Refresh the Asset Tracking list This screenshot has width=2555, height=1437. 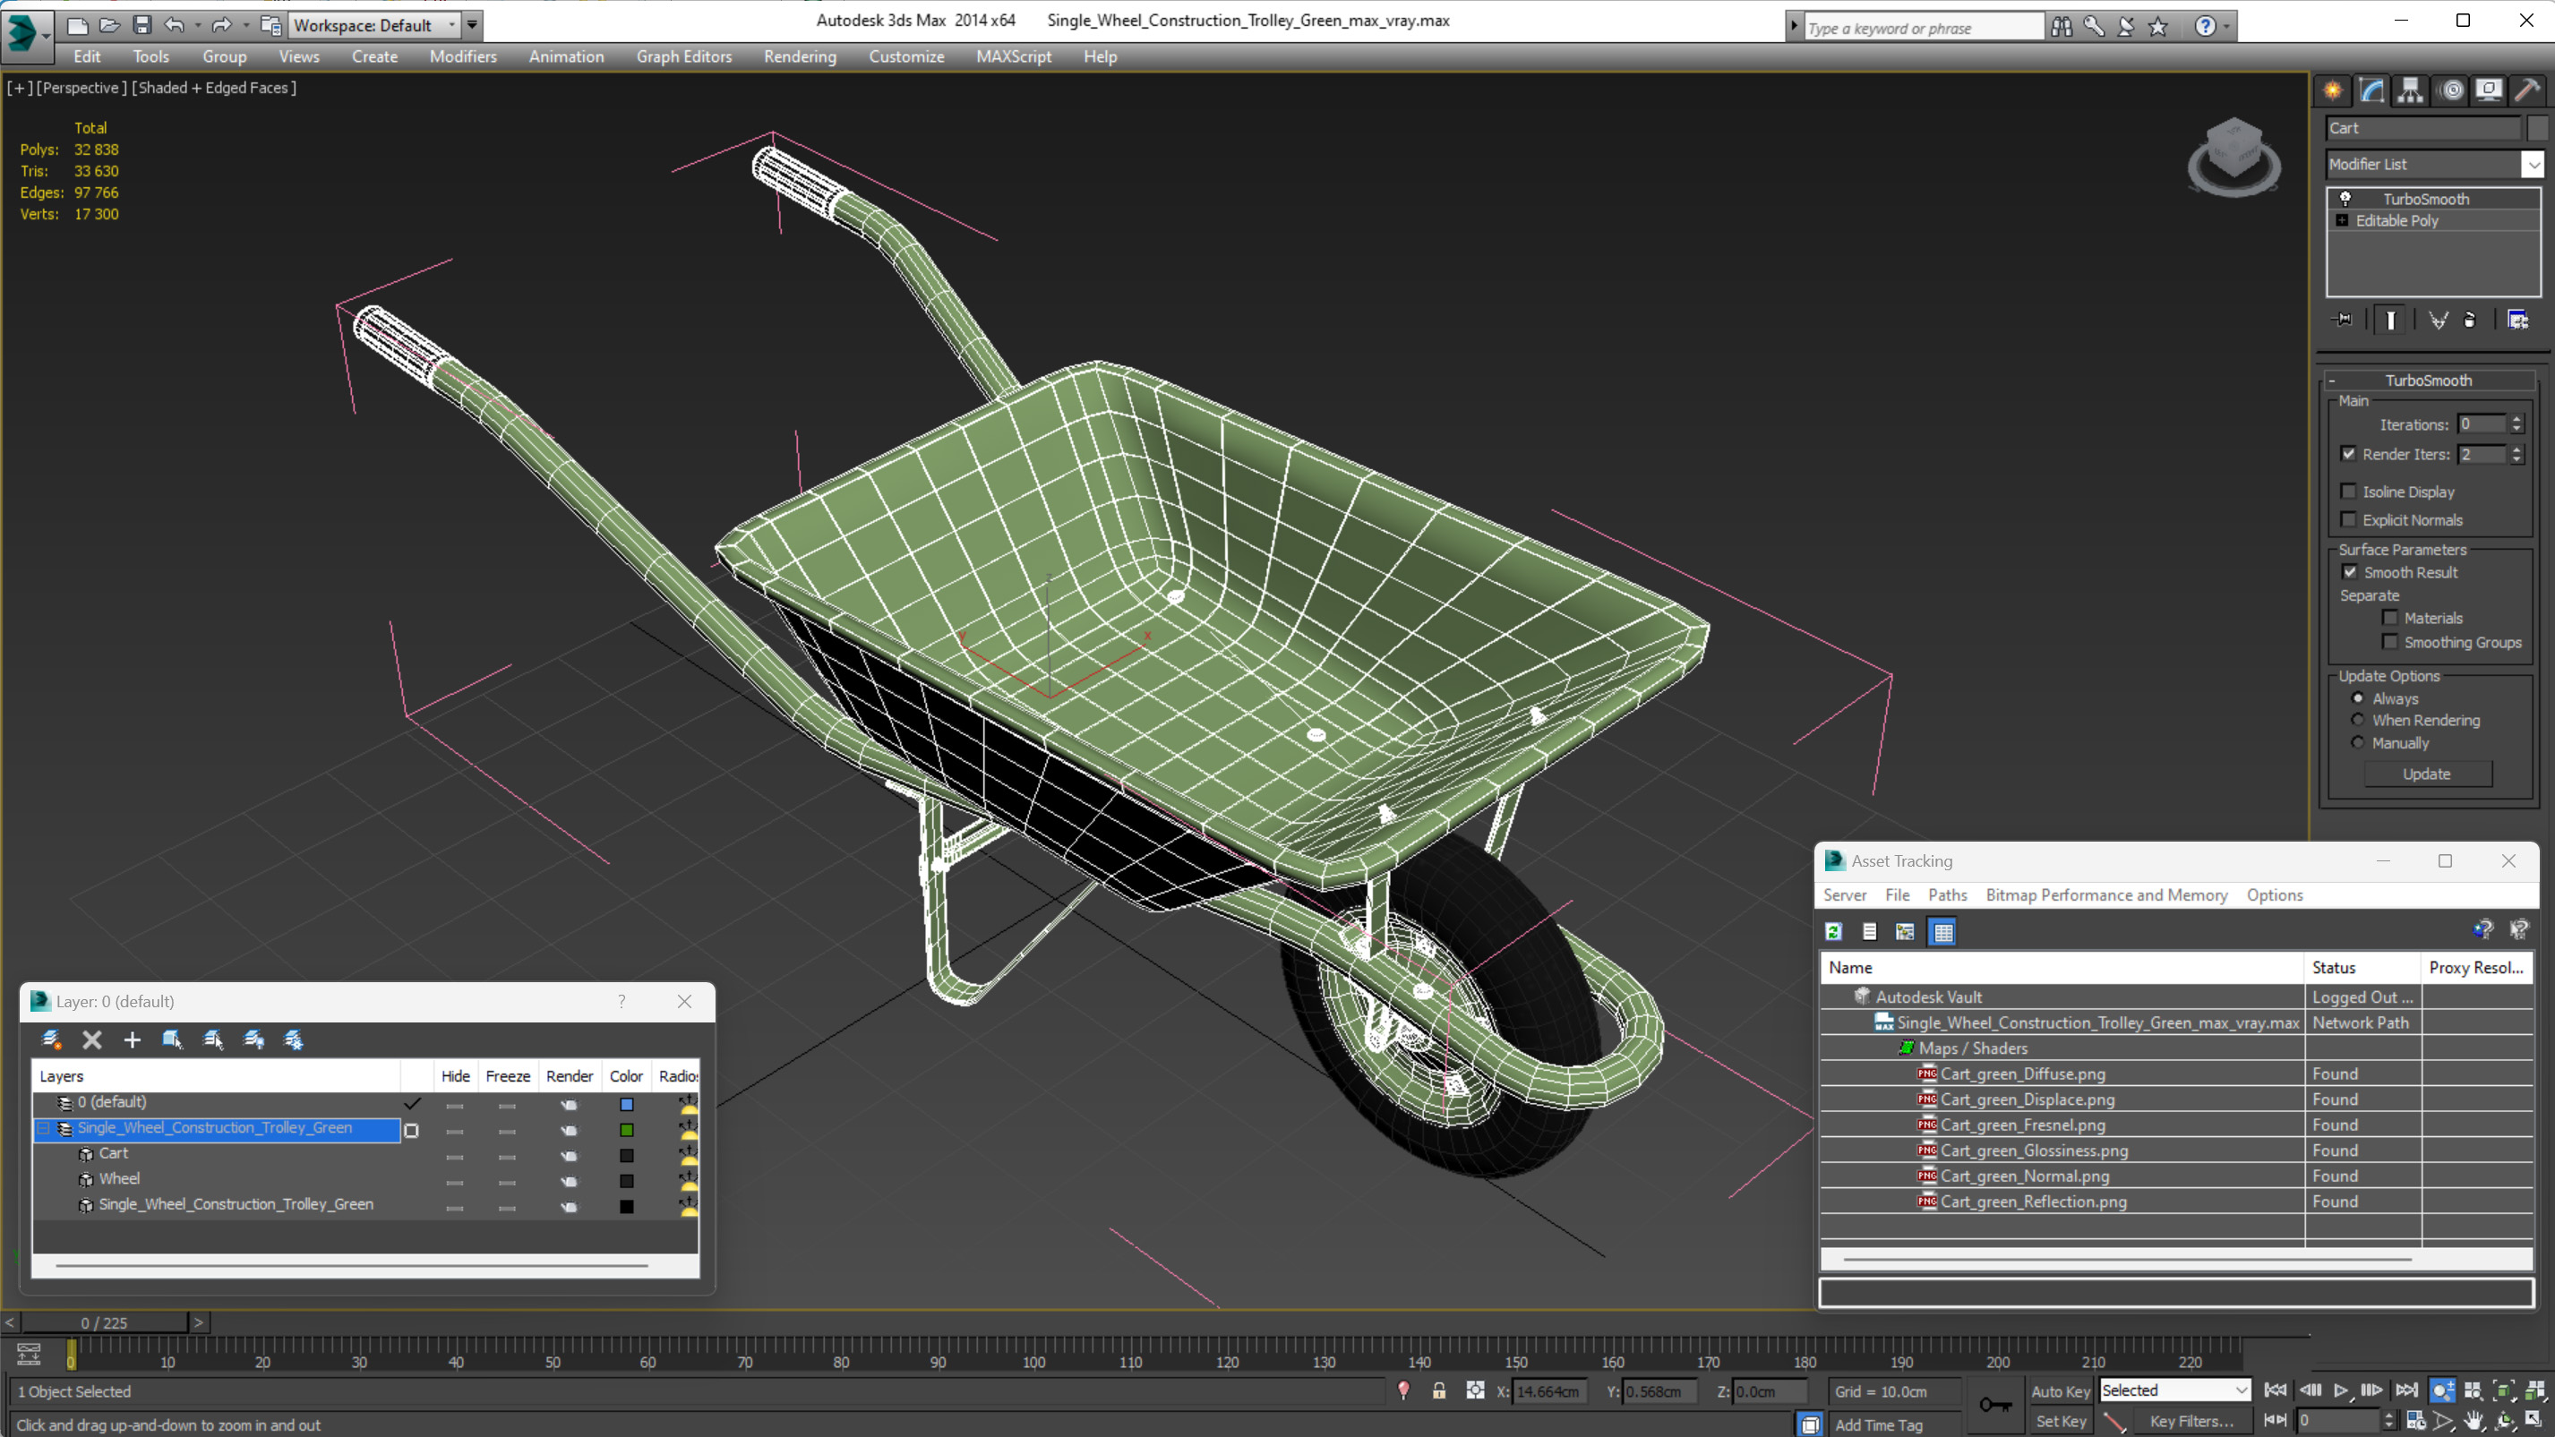click(1833, 931)
